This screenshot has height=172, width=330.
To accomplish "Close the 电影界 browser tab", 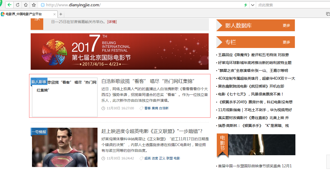I will [x=55, y=14].
